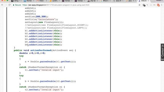Reload the page with the refresh icon
Screen dimensions: 164x92
click(9, 5)
